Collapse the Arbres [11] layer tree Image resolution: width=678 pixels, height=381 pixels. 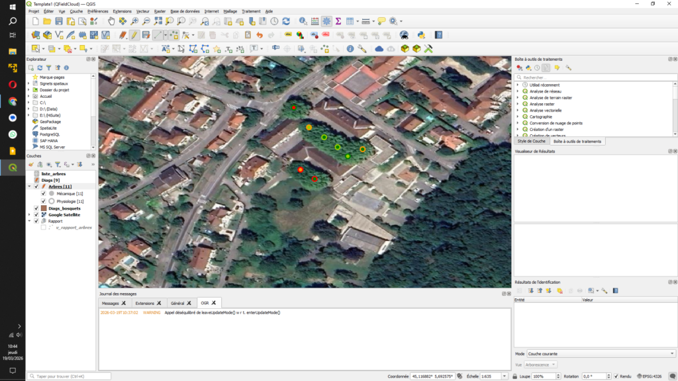29,187
